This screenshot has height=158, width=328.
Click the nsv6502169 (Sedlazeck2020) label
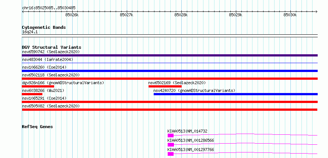177,83
